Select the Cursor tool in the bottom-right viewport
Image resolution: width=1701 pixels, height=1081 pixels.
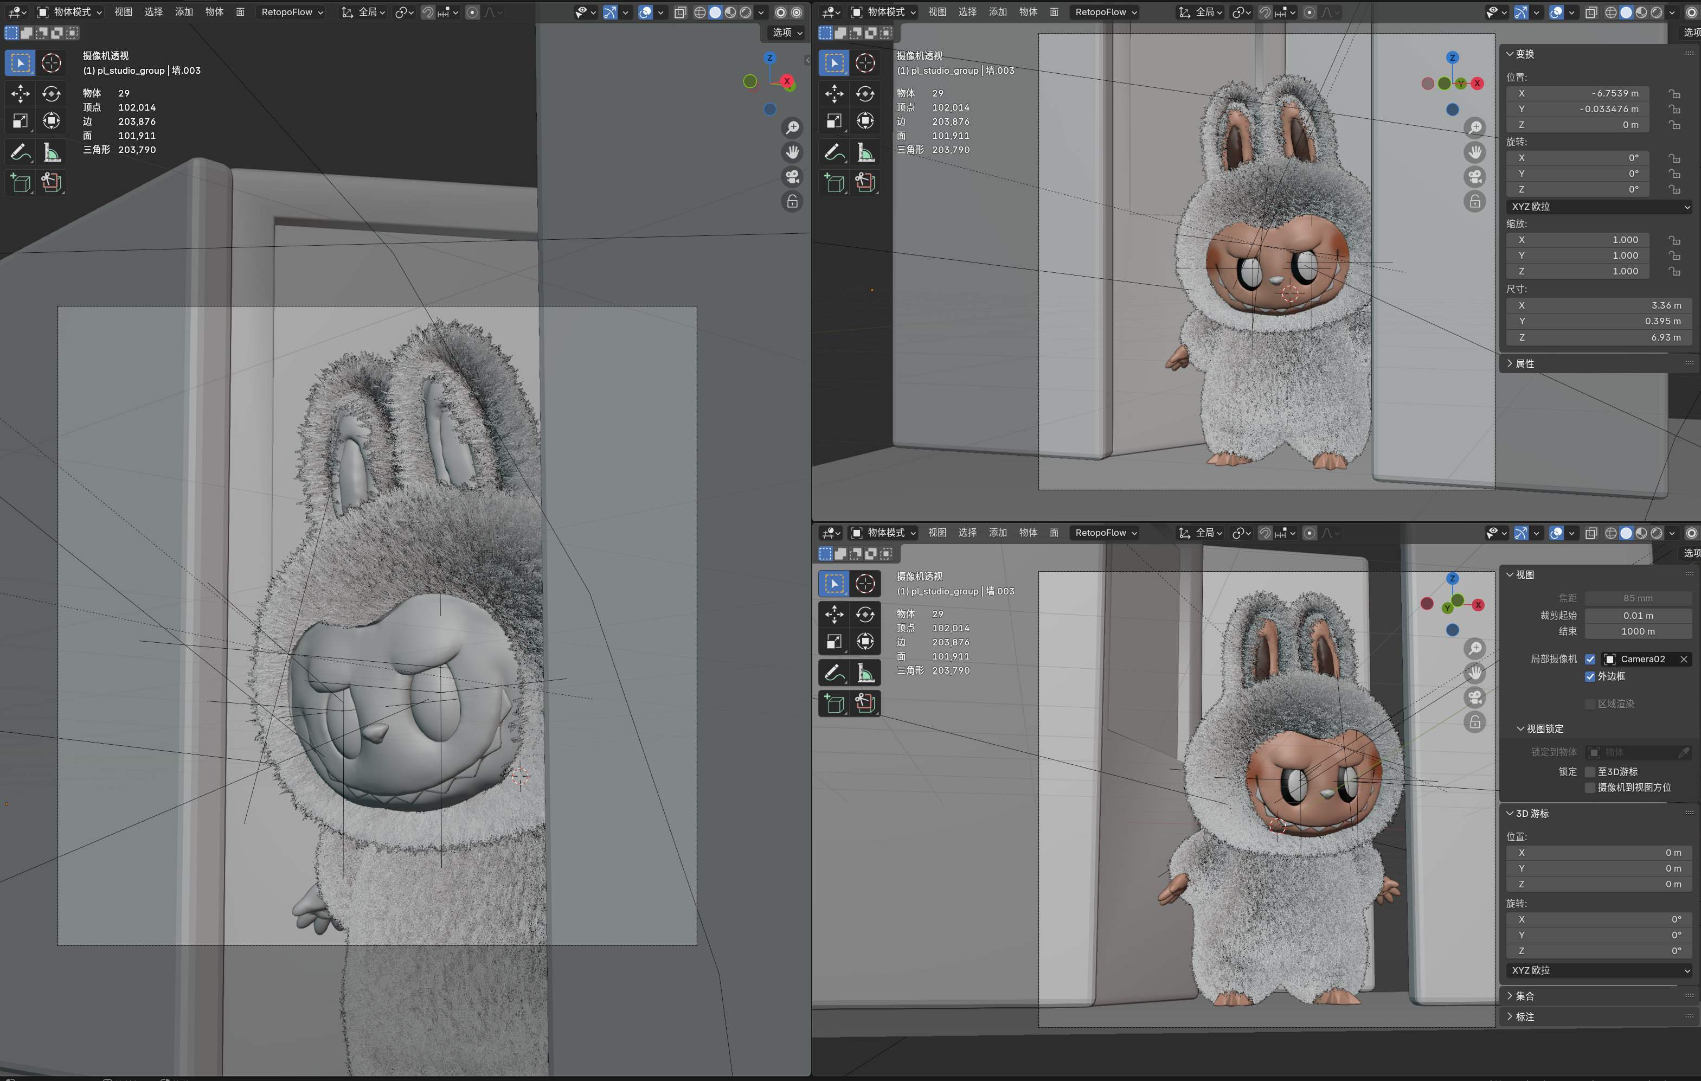[x=865, y=584]
